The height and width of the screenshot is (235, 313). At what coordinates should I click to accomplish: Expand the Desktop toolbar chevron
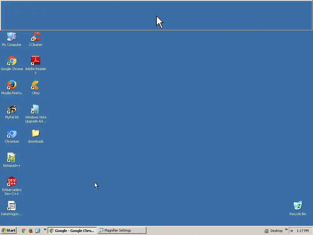coord(286,229)
